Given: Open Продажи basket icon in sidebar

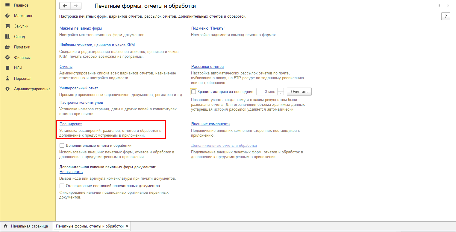Looking at the screenshot, I should click(x=7, y=47).
